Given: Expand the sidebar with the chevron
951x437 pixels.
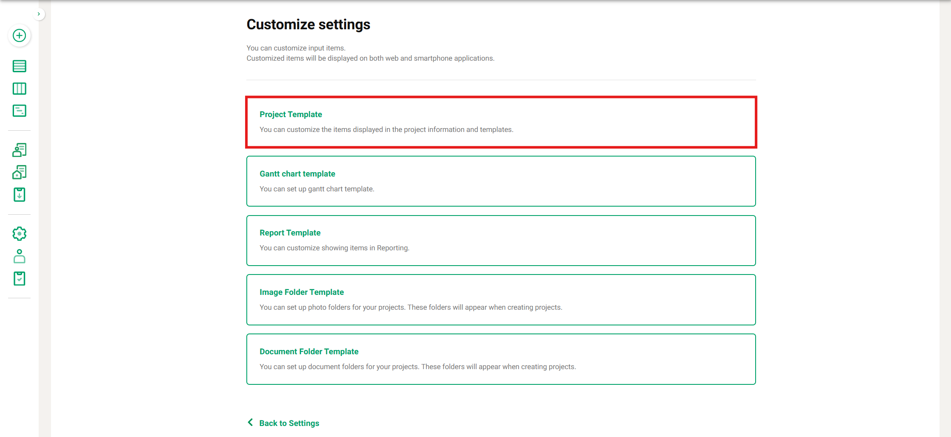Looking at the screenshot, I should tap(39, 14).
